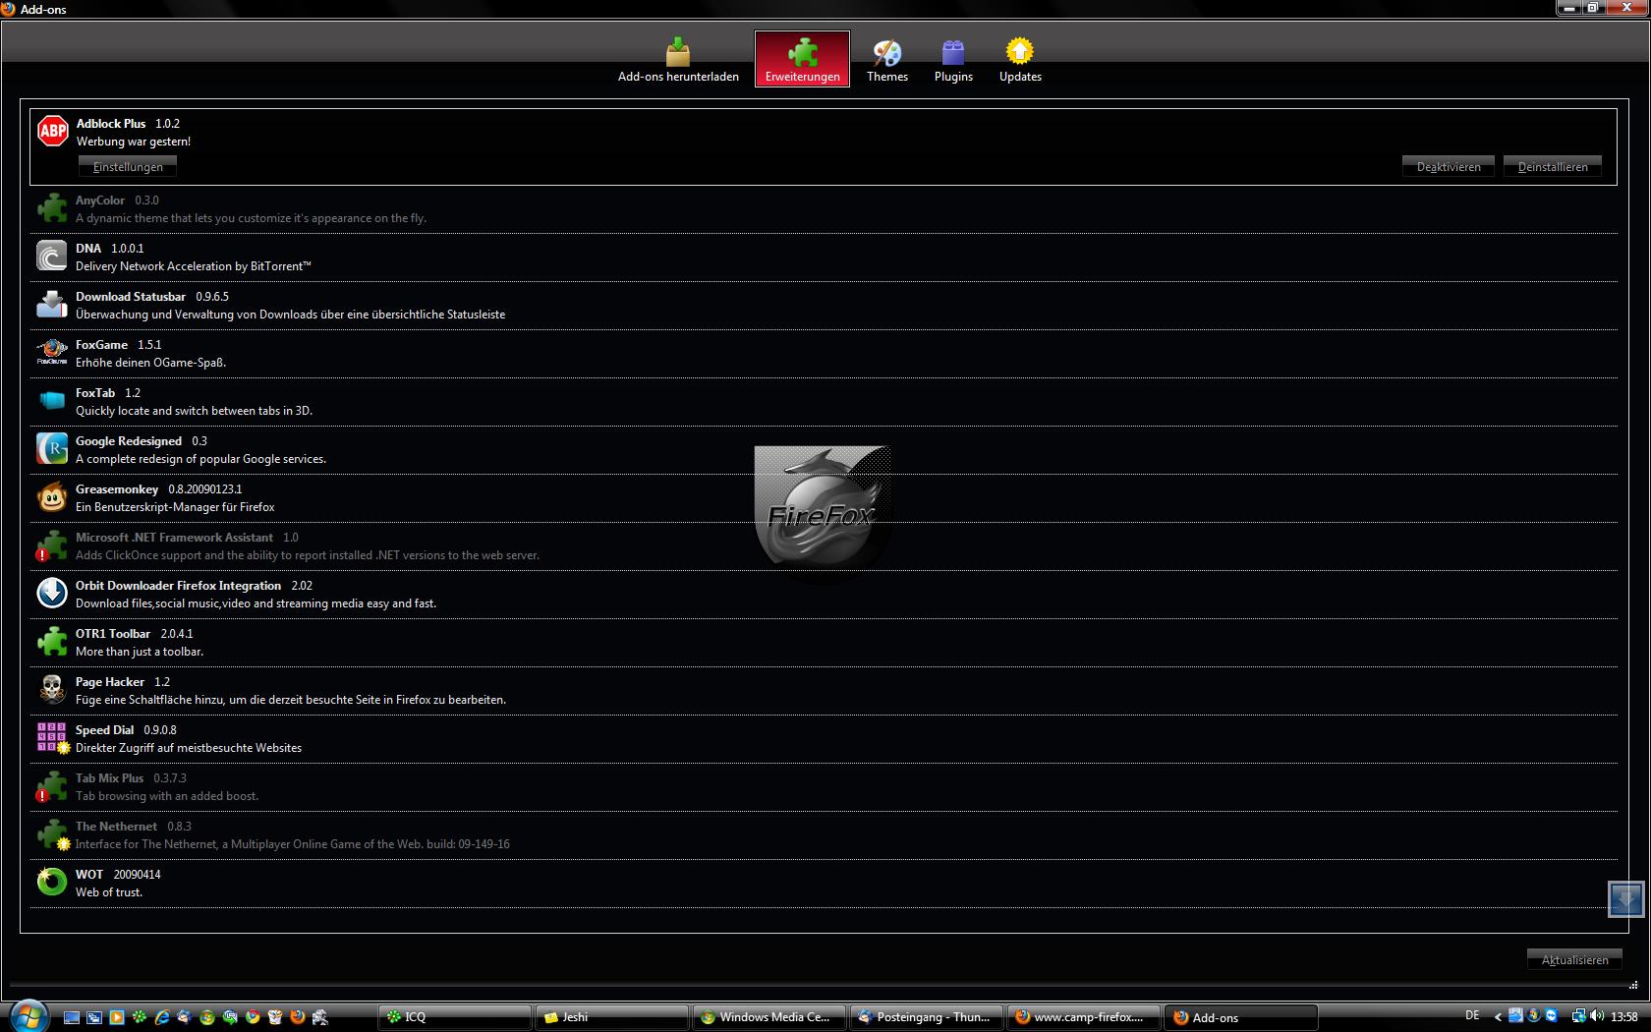Select the Speed Dial extension name
1651x1032 pixels.
104,730
